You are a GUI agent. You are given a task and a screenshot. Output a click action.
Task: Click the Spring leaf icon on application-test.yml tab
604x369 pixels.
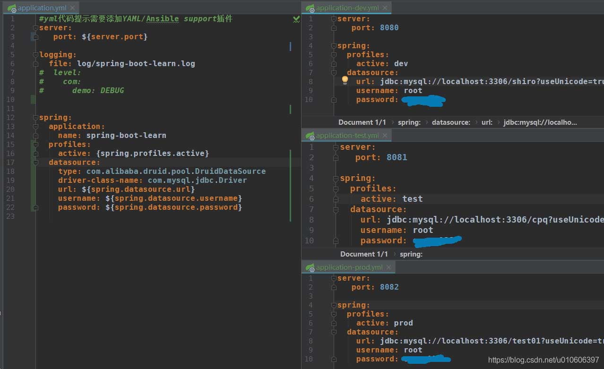point(311,136)
